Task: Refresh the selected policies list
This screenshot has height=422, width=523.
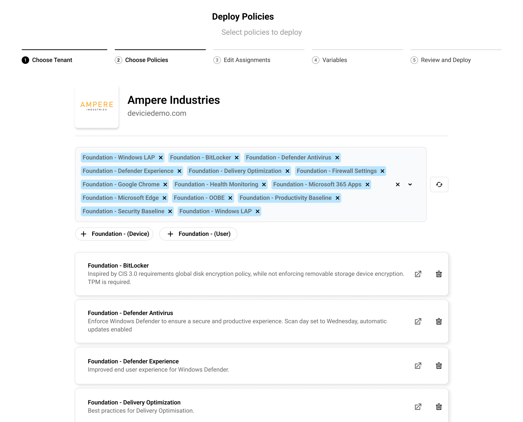Action: tap(439, 184)
